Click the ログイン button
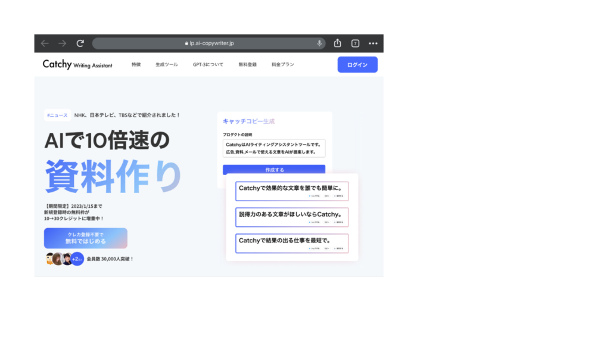 (x=357, y=64)
